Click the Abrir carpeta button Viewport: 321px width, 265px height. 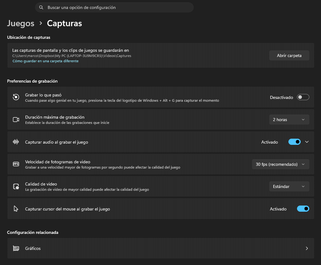(289, 55)
